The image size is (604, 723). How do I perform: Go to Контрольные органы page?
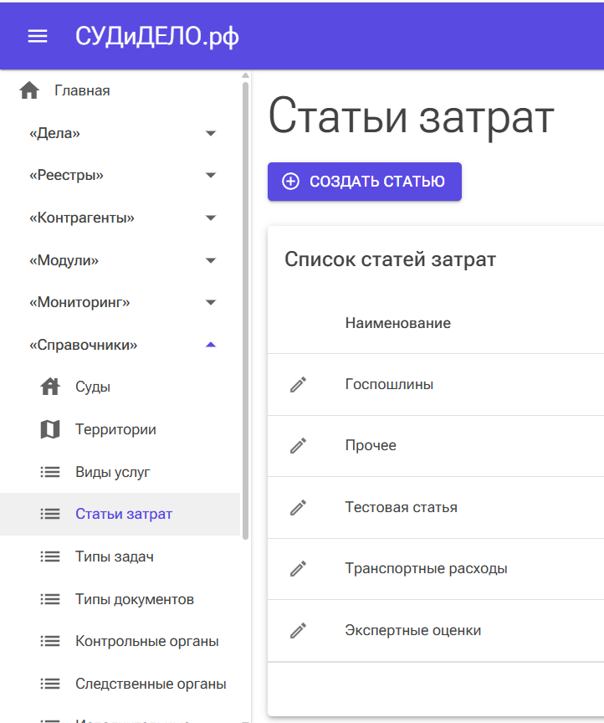tap(146, 642)
